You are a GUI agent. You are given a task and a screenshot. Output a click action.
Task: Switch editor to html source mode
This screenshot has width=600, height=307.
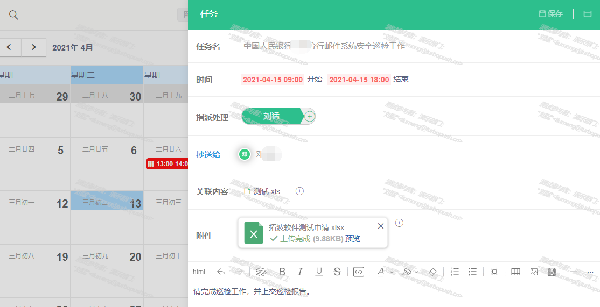pyautogui.click(x=199, y=272)
